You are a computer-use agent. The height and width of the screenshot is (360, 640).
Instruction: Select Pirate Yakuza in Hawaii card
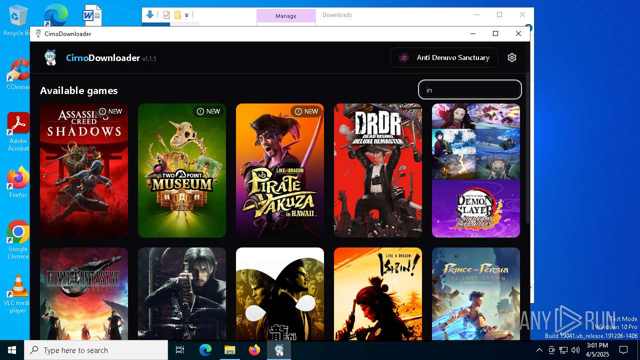(280, 170)
